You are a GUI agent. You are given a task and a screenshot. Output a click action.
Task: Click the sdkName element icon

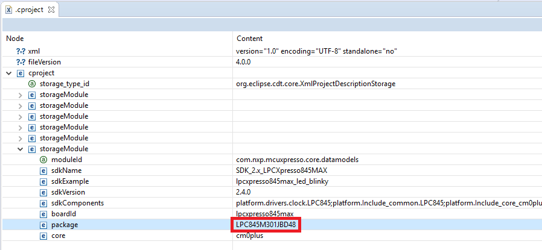click(43, 170)
